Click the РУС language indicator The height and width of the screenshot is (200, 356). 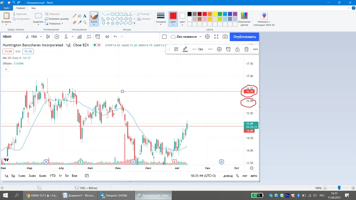322,195
